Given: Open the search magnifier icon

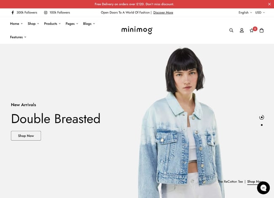Looking at the screenshot, I should [x=231, y=30].
